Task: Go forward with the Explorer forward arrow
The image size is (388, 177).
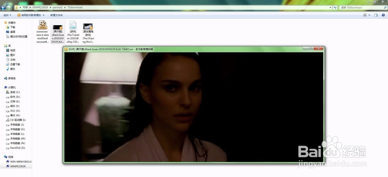Action: [9, 7]
